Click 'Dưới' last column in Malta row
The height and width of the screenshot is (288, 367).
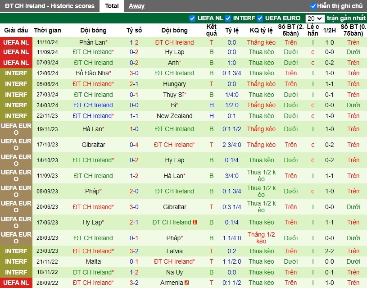click(x=353, y=261)
